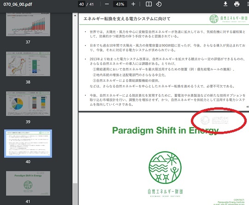Download the PDF file

[x=225, y=4]
